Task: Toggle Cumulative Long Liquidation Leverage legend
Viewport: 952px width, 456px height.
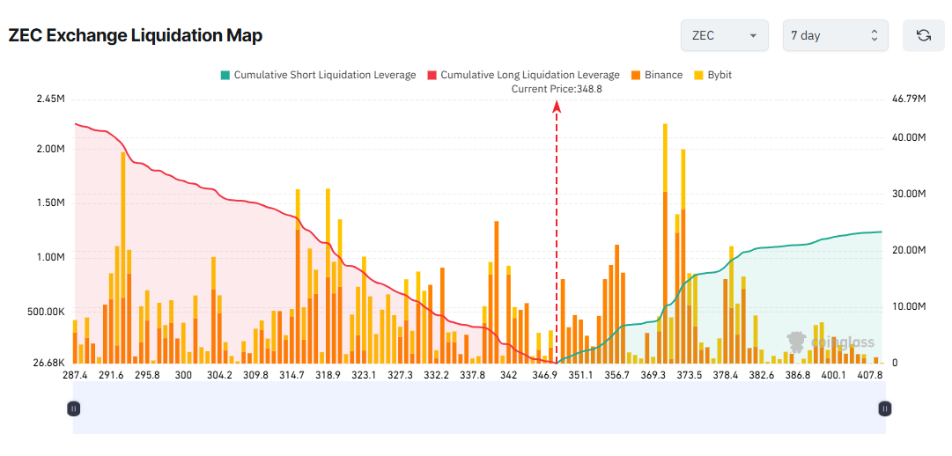Action: [x=529, y=75]
